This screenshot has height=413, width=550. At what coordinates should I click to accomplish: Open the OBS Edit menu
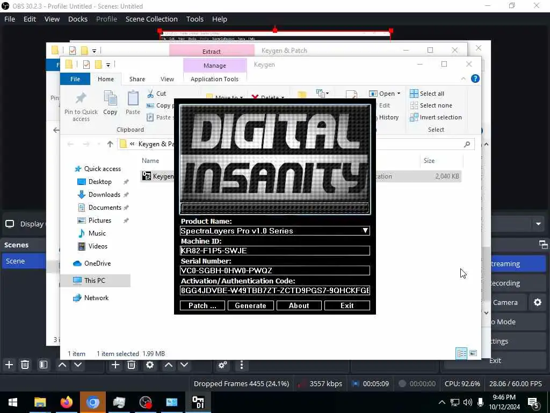coord(30,19)
